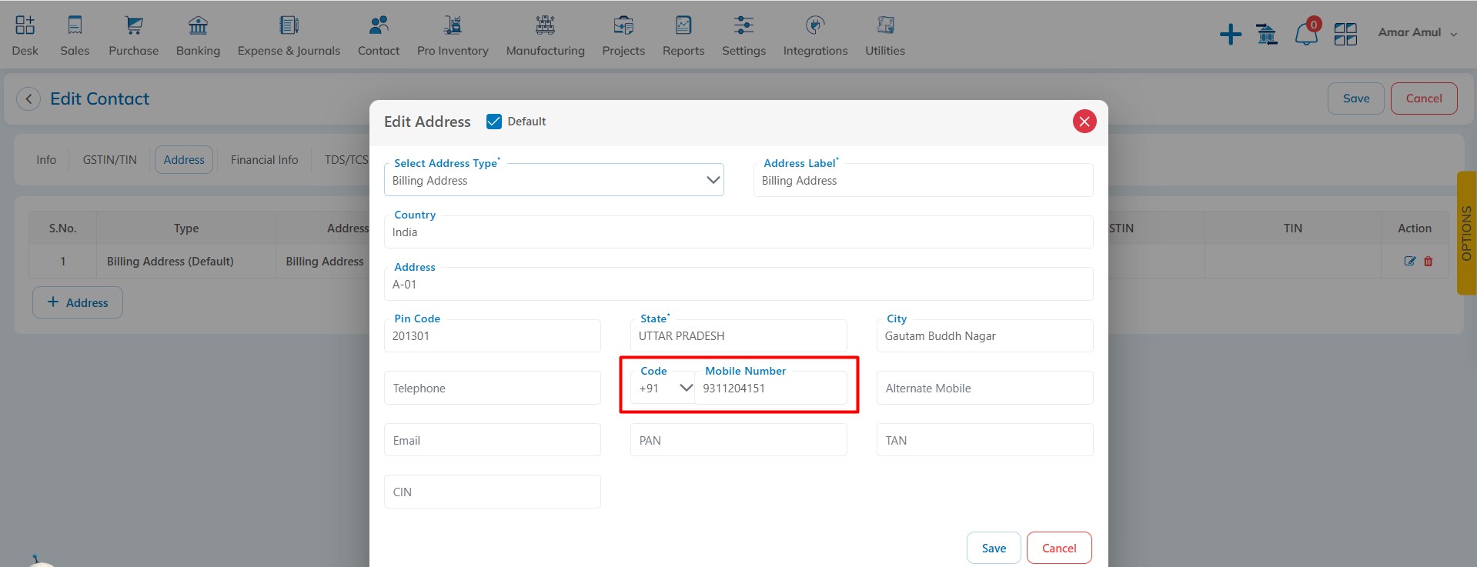
Task: Open the Manufacturing module icon
Action: (x=545, y=25)
